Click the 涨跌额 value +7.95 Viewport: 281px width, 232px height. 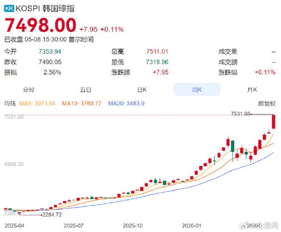160,72
